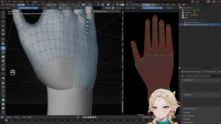Click the outliner Search field
The image size is (221, 124).
coord(202,5)
